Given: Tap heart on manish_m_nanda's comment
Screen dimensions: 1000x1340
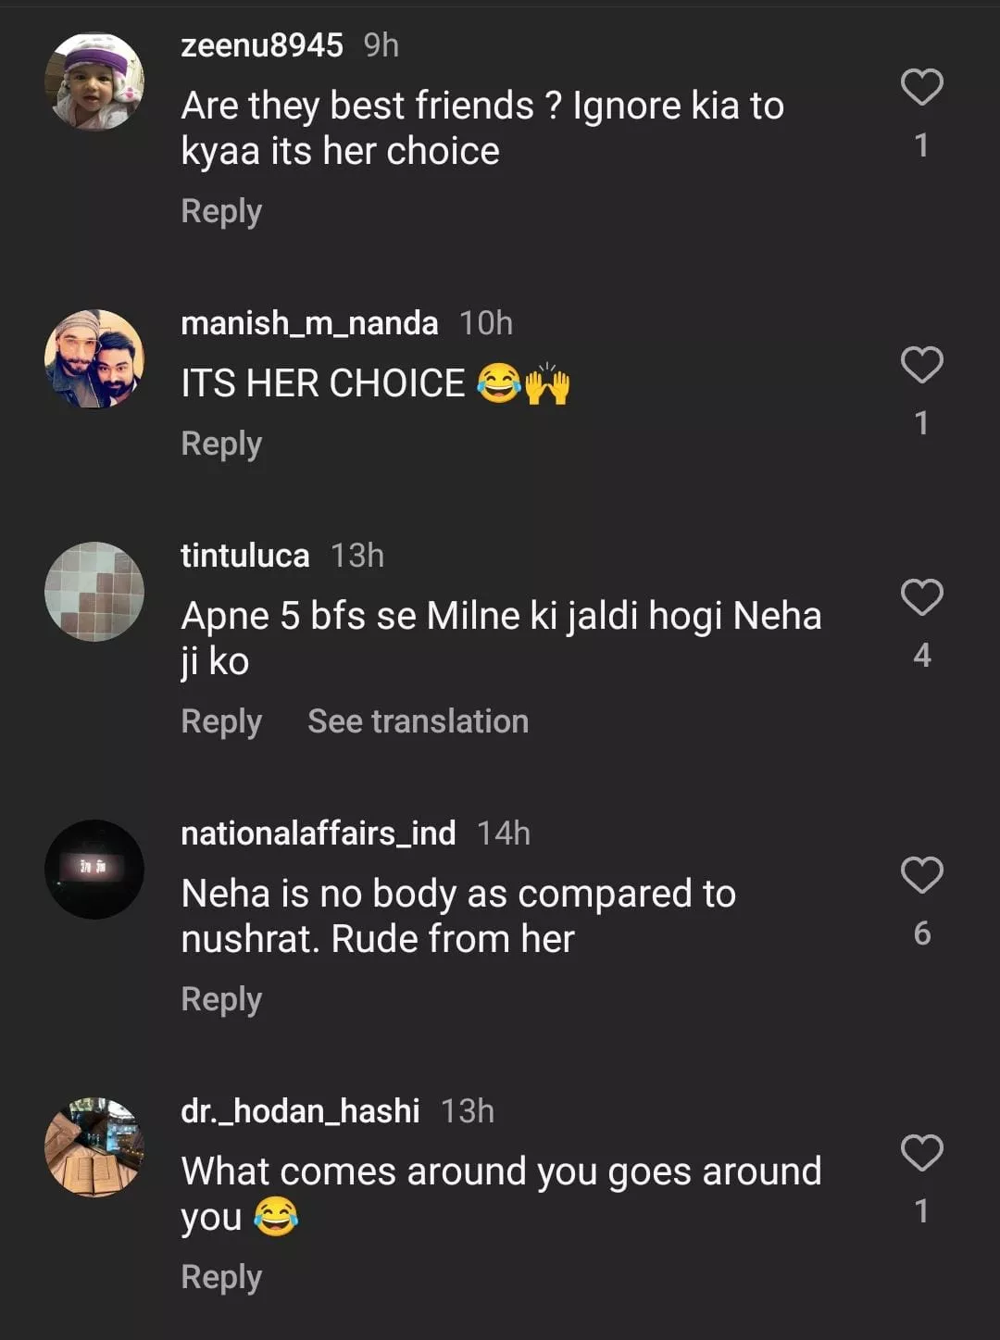Looking at the screenshot, I should (x=921, y=366).
